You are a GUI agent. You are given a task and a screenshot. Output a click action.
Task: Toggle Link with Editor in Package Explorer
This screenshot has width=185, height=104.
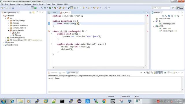point(34,12)
